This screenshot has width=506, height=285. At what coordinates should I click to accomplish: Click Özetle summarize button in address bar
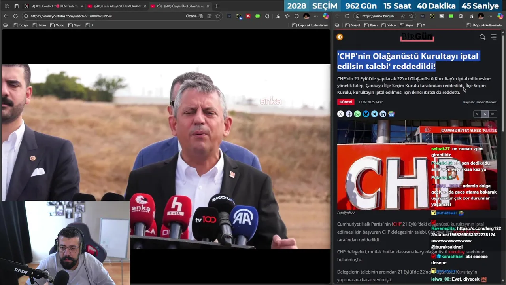click(x=194, y=16)
